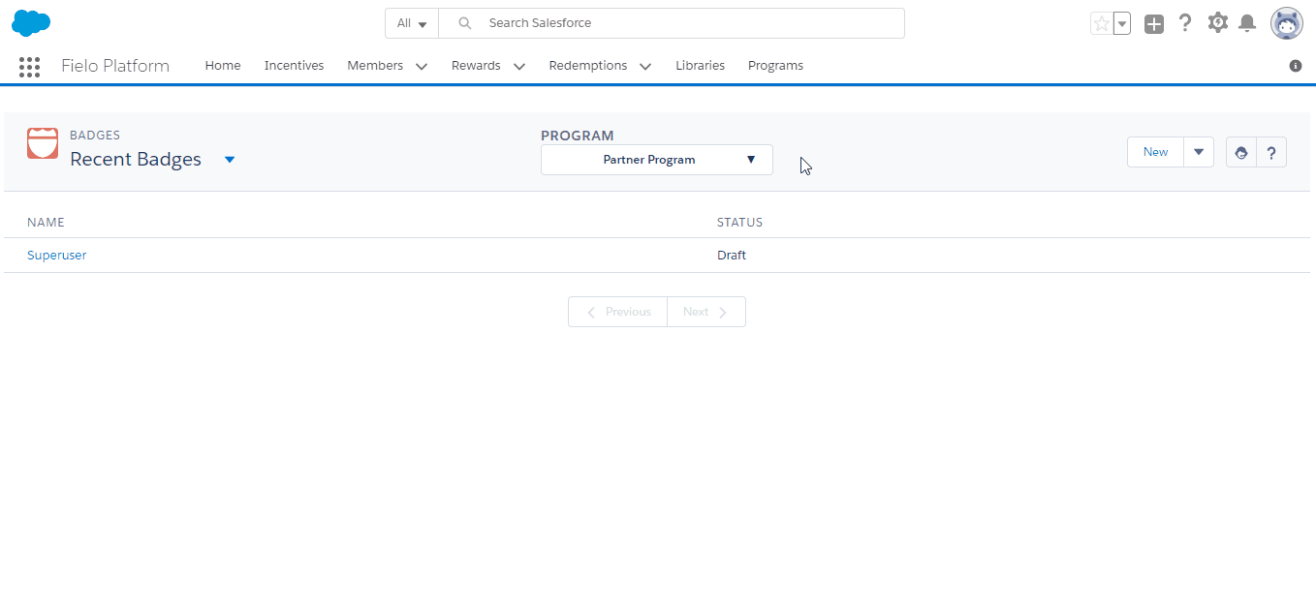Click the STATUS column header
This screenshot has height=607, width=1316.
tap(739, 223)
